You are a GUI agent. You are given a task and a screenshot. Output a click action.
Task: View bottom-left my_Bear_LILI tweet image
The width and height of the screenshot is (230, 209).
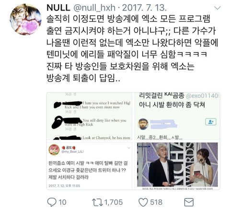point(89,165)
